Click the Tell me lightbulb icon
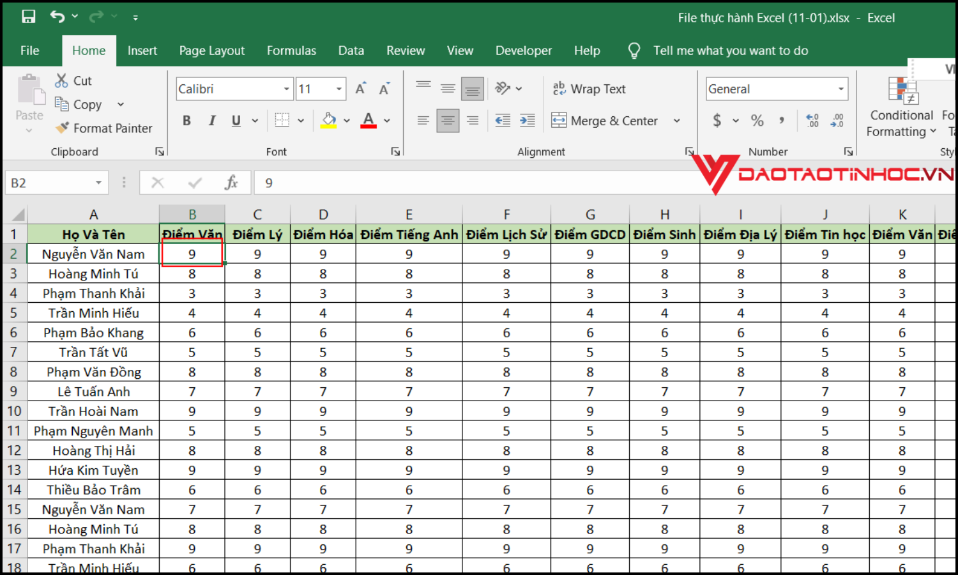This screenshot has height=575, width=958. (x=634, y=50)
